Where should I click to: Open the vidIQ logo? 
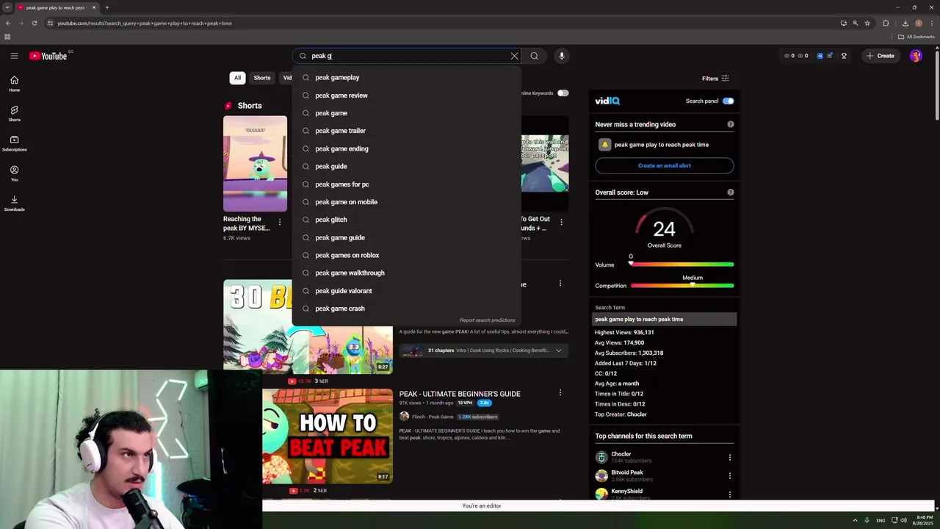[x=607, y=101]
